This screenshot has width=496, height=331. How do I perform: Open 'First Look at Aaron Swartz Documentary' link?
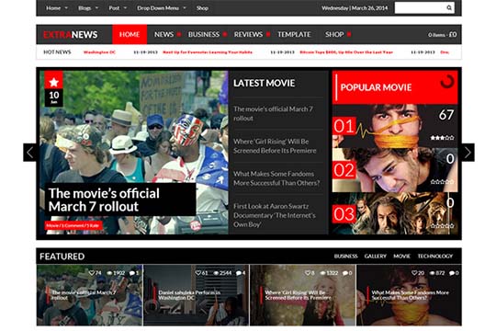pos(275,215)
